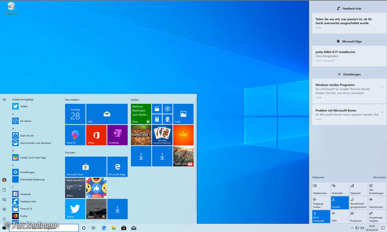Click Alle löschen to clear notifications

click(380, 178)
